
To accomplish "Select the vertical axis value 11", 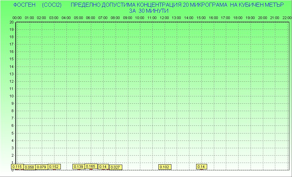I will coord(12,89).
